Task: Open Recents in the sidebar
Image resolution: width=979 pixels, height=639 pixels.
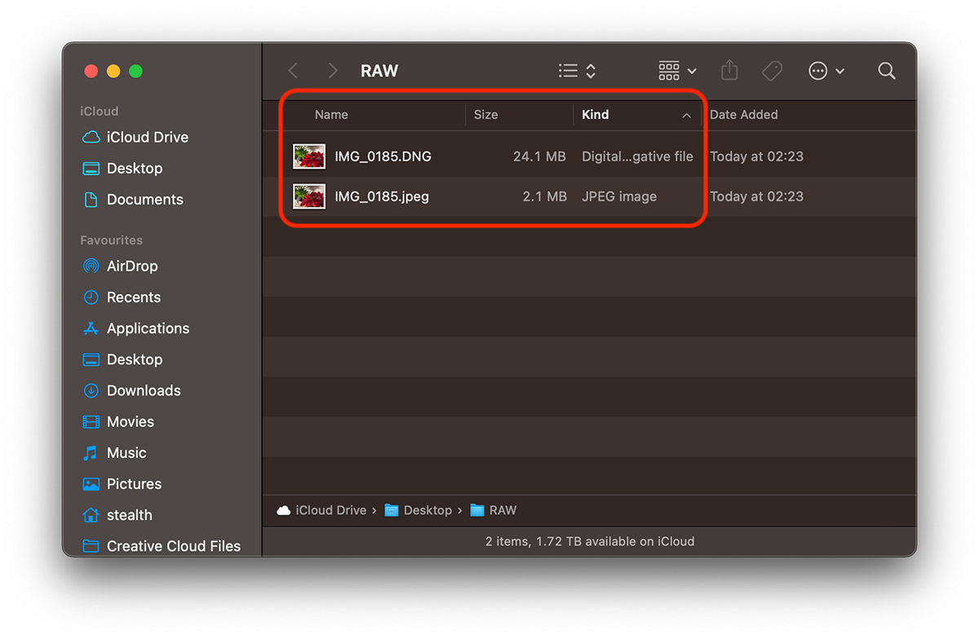Action: tap(133, 297)
